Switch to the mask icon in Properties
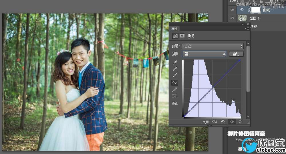Image resolution: width=286 pixels, height=154 pixels. coord(182,35)
